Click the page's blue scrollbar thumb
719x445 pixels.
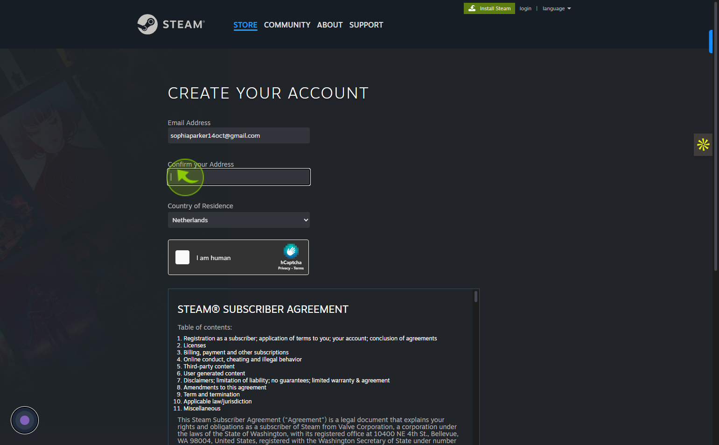[x=710, y=42]
